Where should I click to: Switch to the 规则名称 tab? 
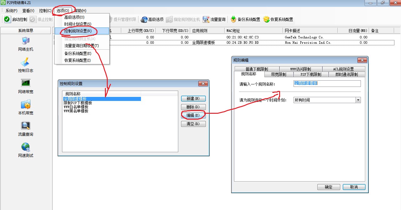249,74
